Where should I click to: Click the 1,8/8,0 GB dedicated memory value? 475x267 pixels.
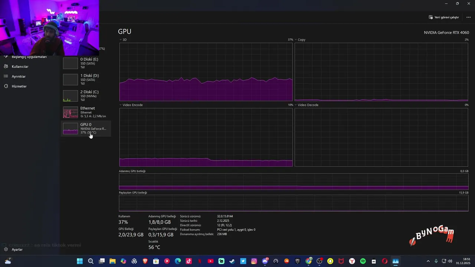point(160,222)
